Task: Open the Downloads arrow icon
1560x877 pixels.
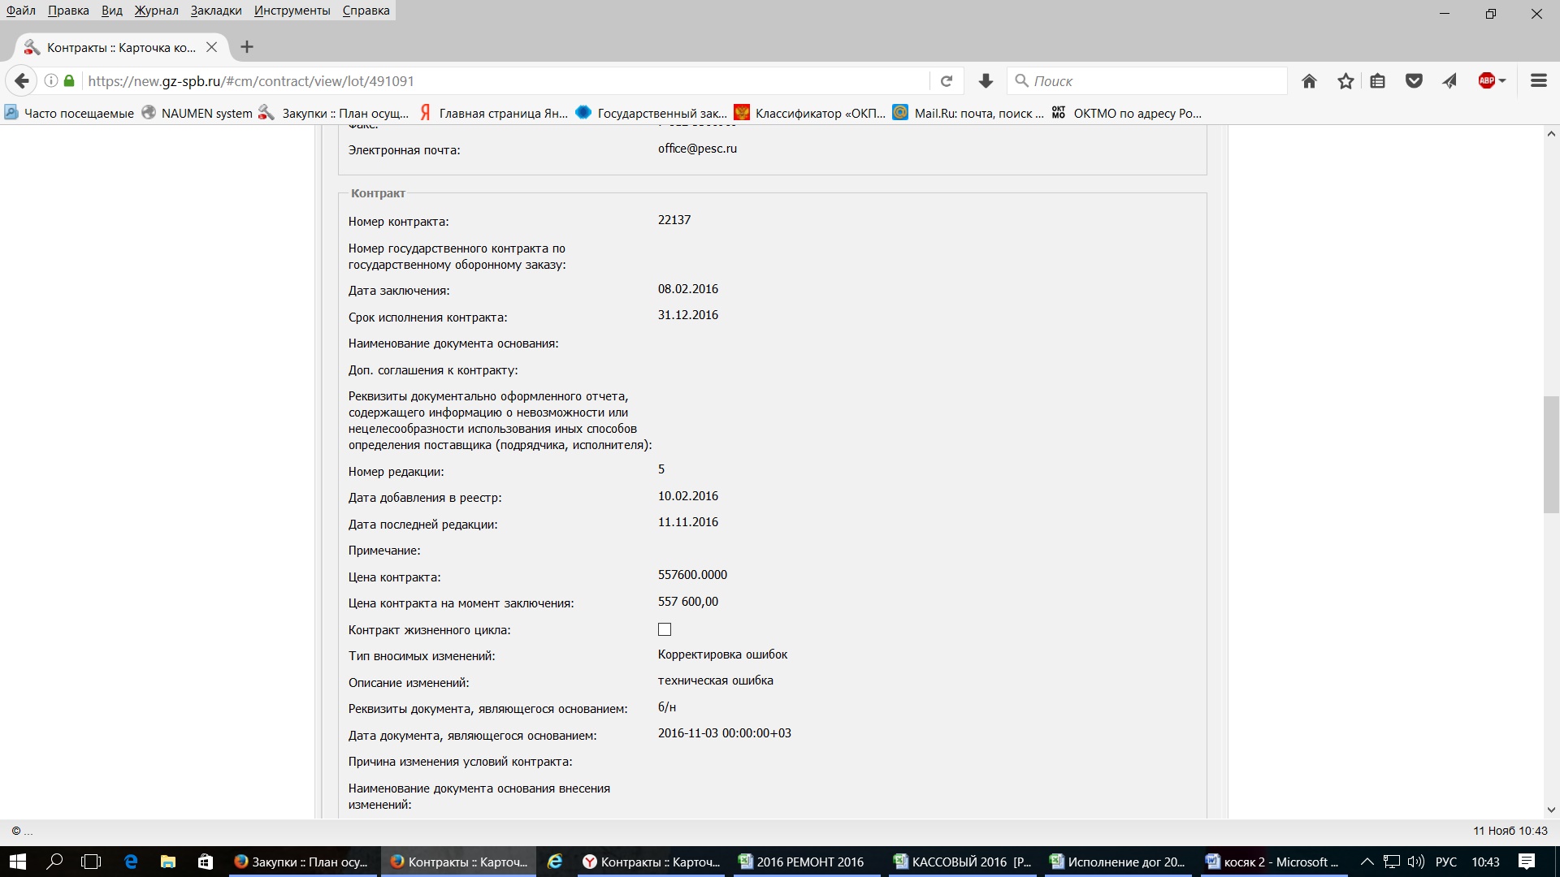Action: [x=986, y=81]
